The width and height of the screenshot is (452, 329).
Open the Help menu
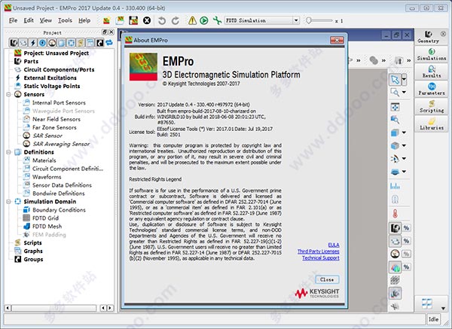tap(84, 20)
